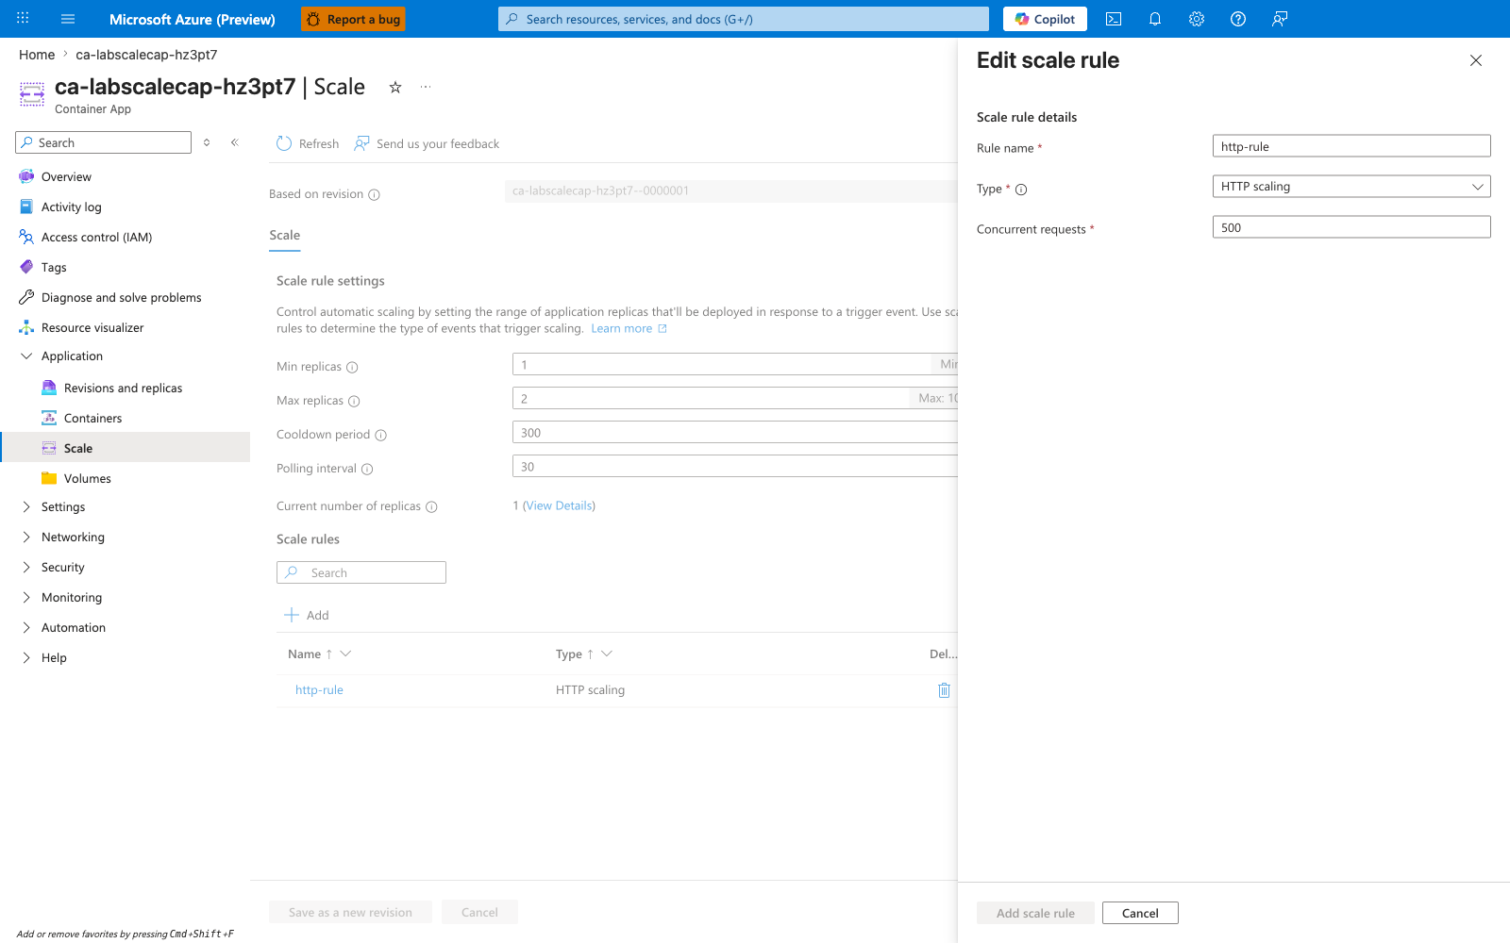
Task: Open Revisions and replicas page
Action: click(125, 388)
